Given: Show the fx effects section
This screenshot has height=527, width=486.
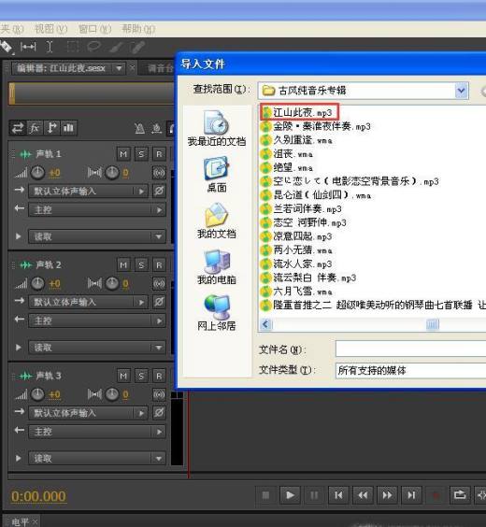Looking at the screenshot, I should (x=35, y=128).
